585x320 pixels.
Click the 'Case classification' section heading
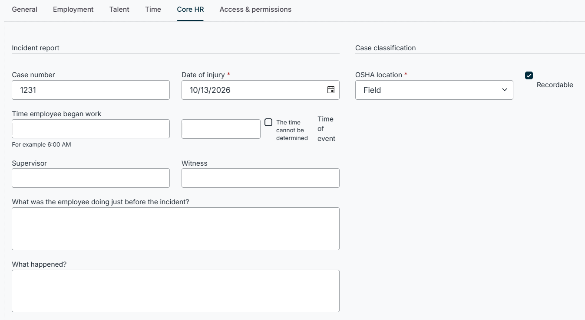pos(386,48)
